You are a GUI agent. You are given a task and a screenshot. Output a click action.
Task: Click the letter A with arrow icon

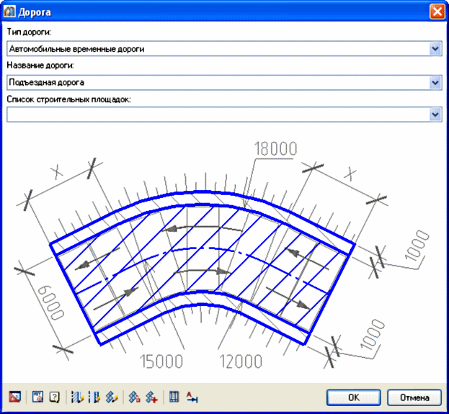[192, 397]
